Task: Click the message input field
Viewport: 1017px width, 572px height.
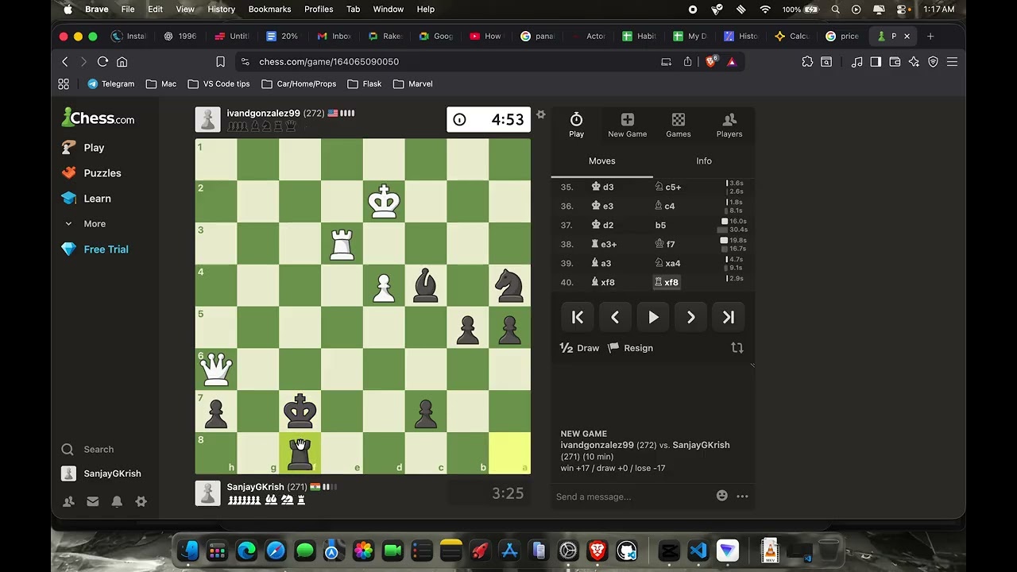Action: pyautogui.click(x=632, y=497)
